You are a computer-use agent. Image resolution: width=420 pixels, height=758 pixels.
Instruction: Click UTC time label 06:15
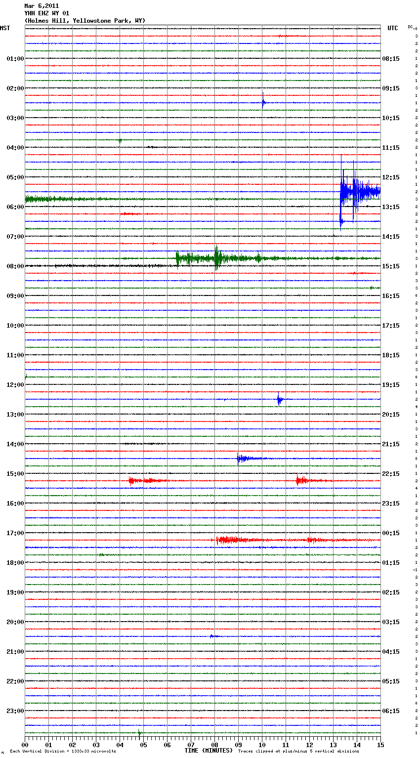391,711
